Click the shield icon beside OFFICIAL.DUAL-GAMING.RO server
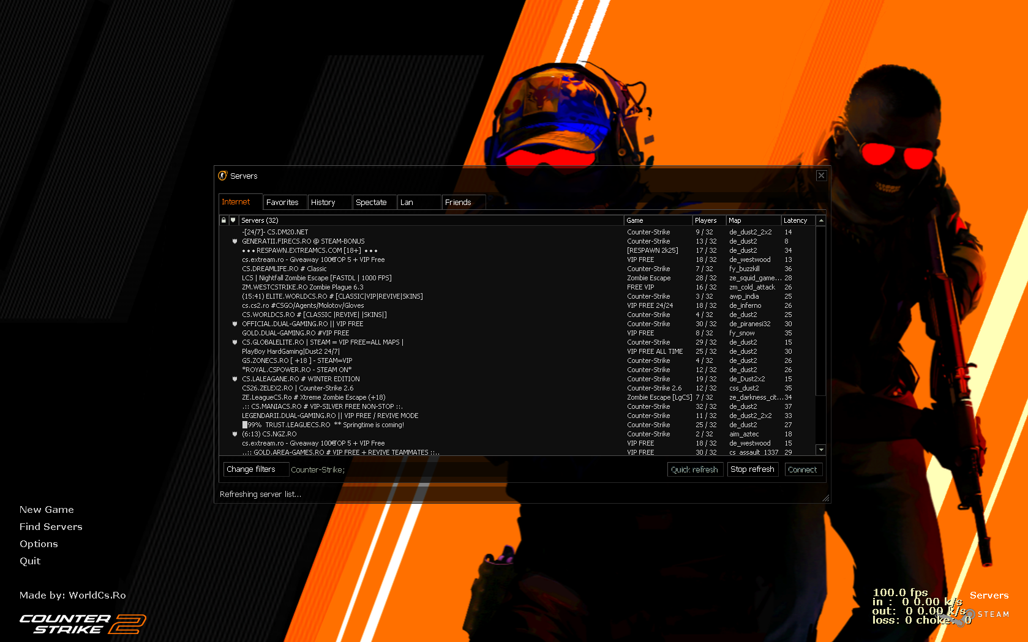 pos(234,324)
